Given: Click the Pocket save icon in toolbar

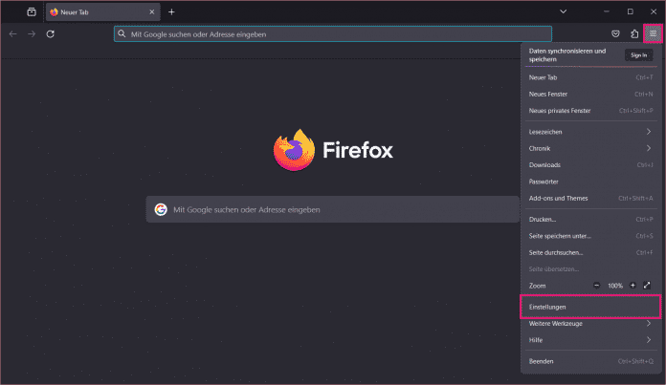Looking at the screenshot, I should point(615,33).
